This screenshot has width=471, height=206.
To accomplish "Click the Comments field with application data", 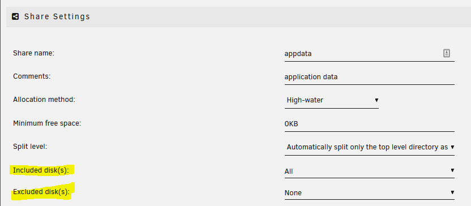I will pos(369,77).
